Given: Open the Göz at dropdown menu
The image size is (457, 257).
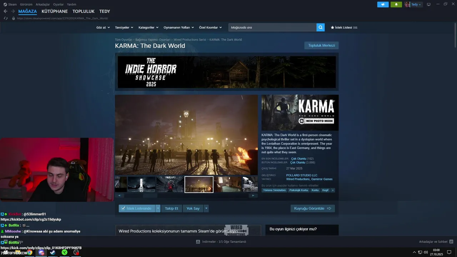Looking at the screenshot, I should [x=103, y=27].
